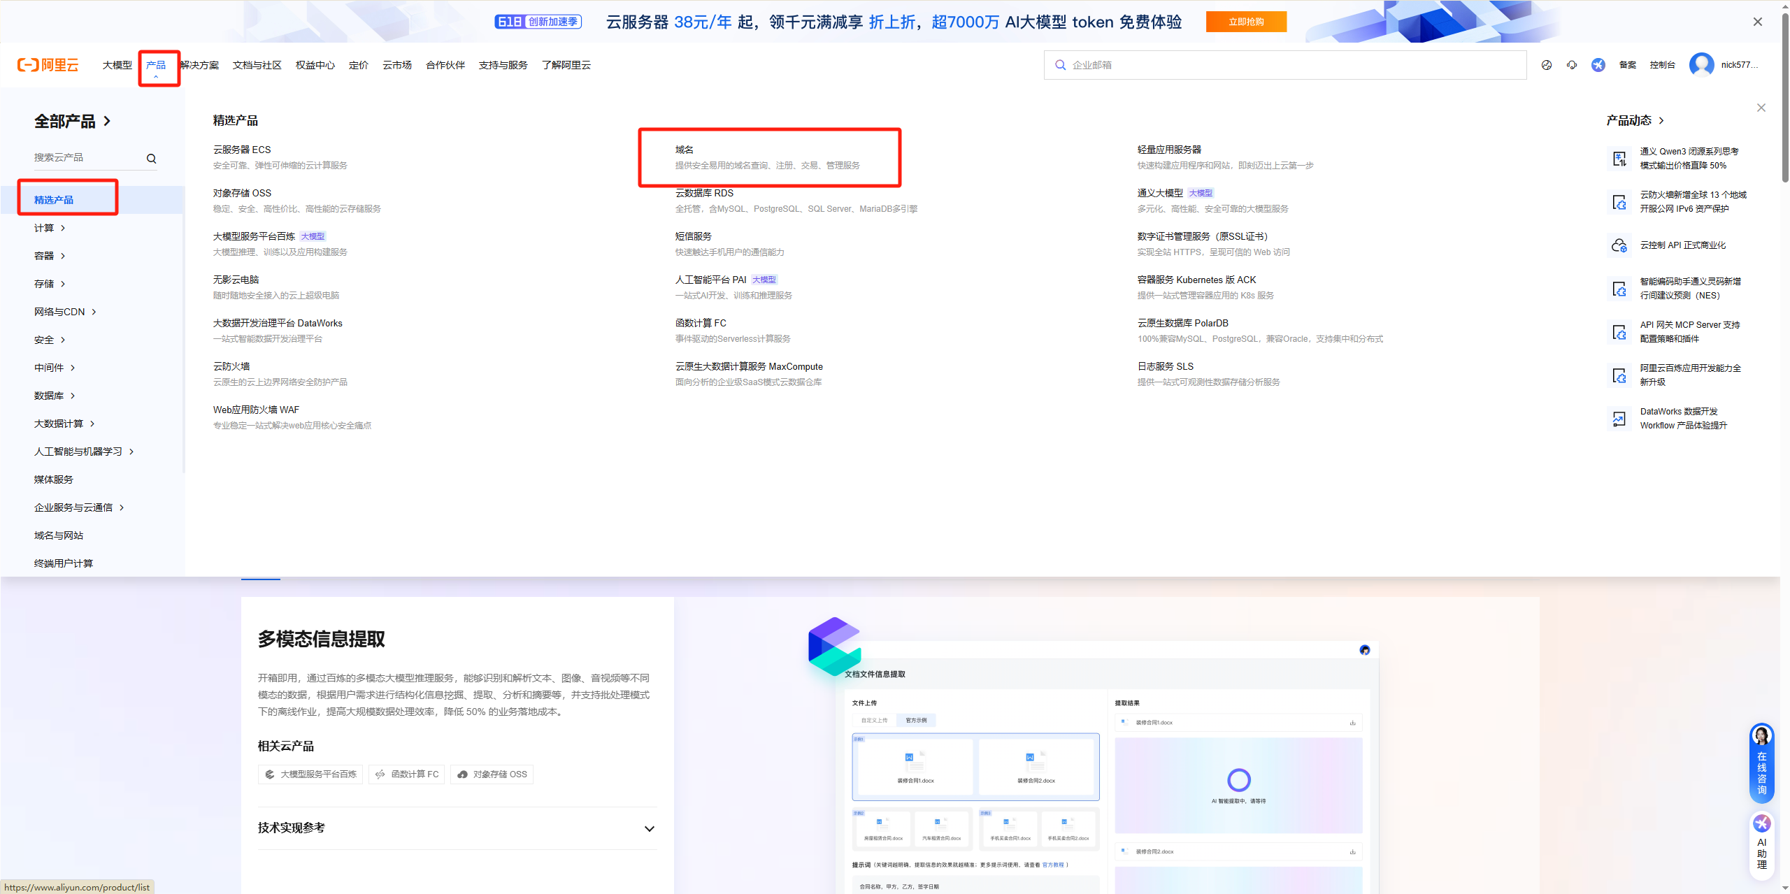Open the globe language selector icon
Screen dimensions: 1790x894
1547,64
